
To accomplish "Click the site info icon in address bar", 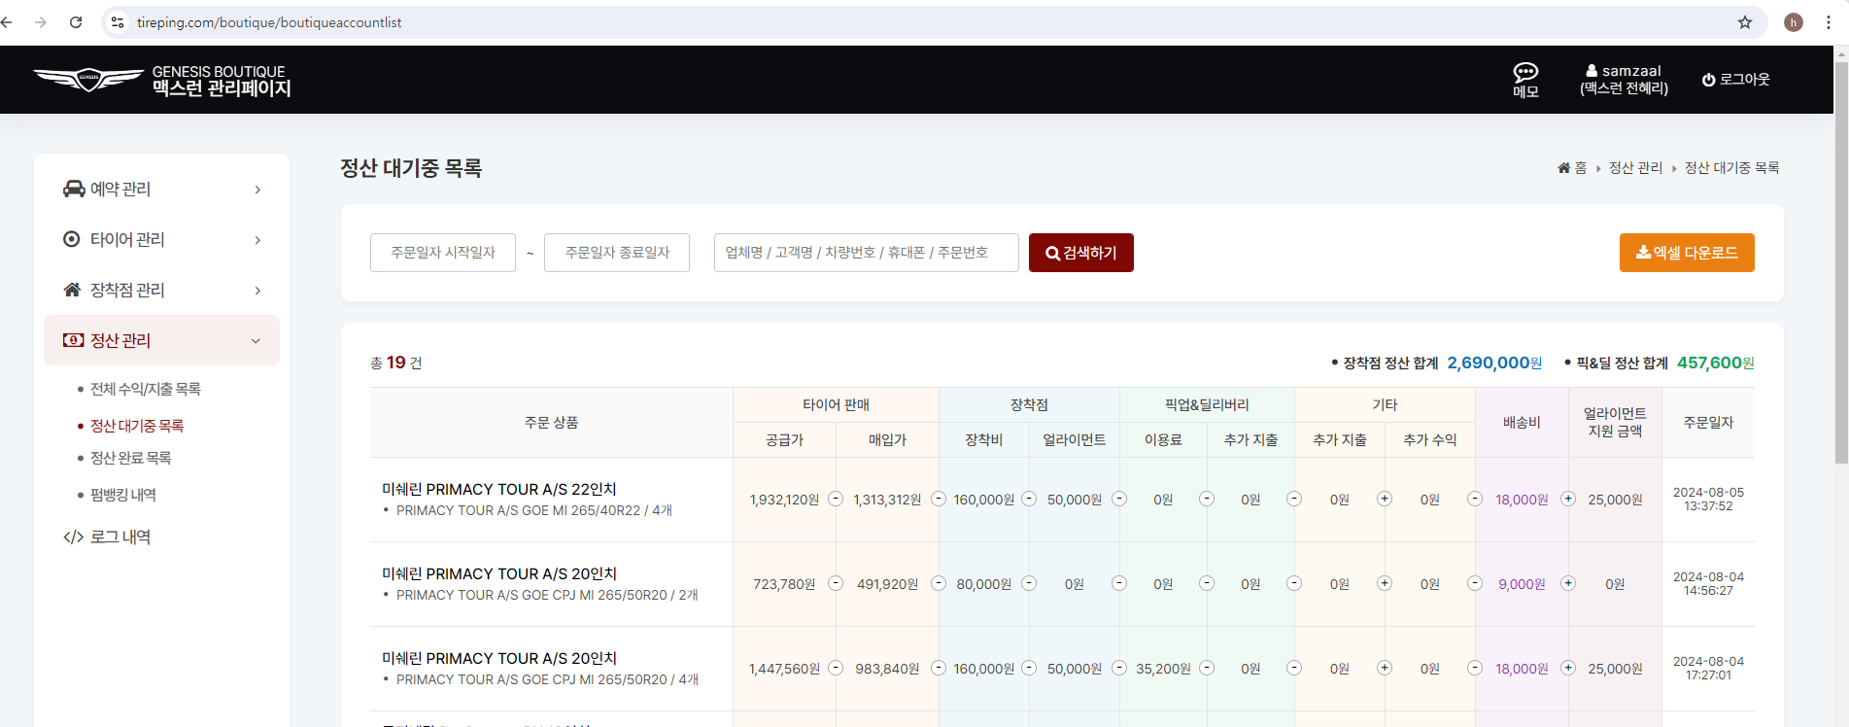I will (x=118, y=22).
